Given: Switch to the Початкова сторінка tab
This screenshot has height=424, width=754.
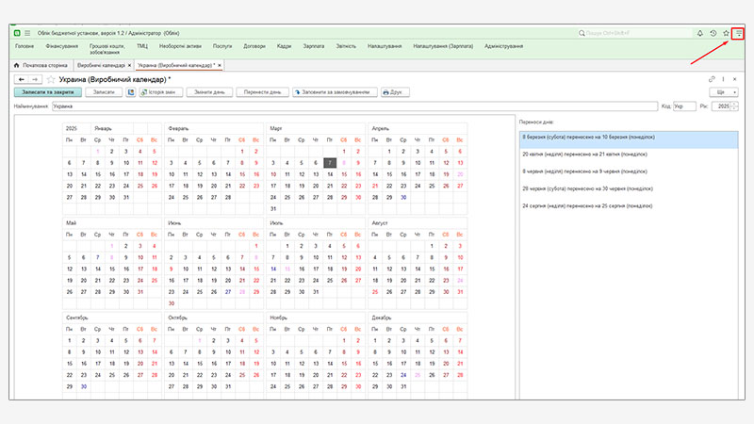Looking at the screenshot, I should 41,65.
